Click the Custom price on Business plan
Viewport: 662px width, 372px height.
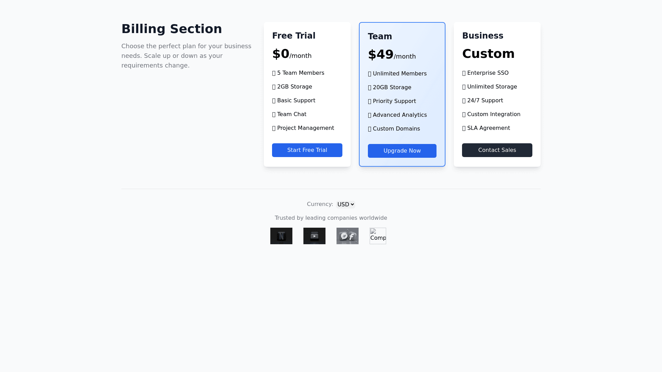click(488, 54)
